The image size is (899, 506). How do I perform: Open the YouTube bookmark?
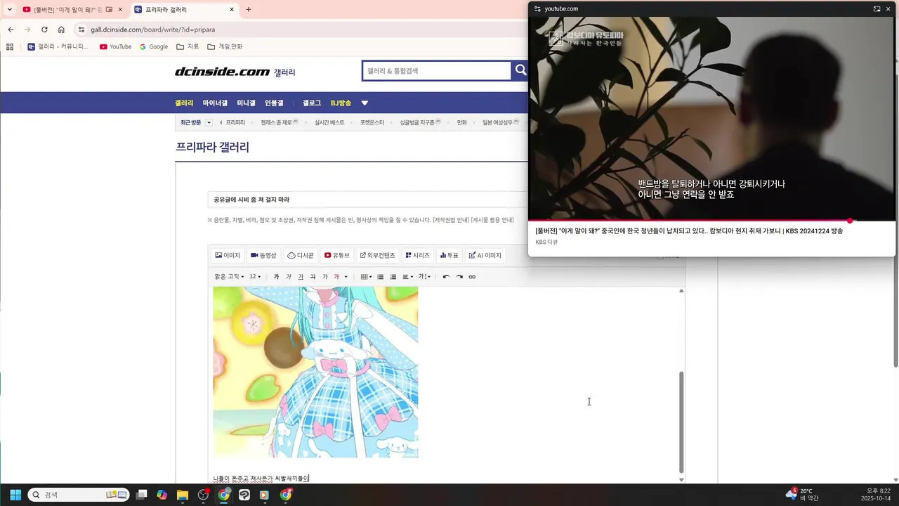[x=115, y=46]
